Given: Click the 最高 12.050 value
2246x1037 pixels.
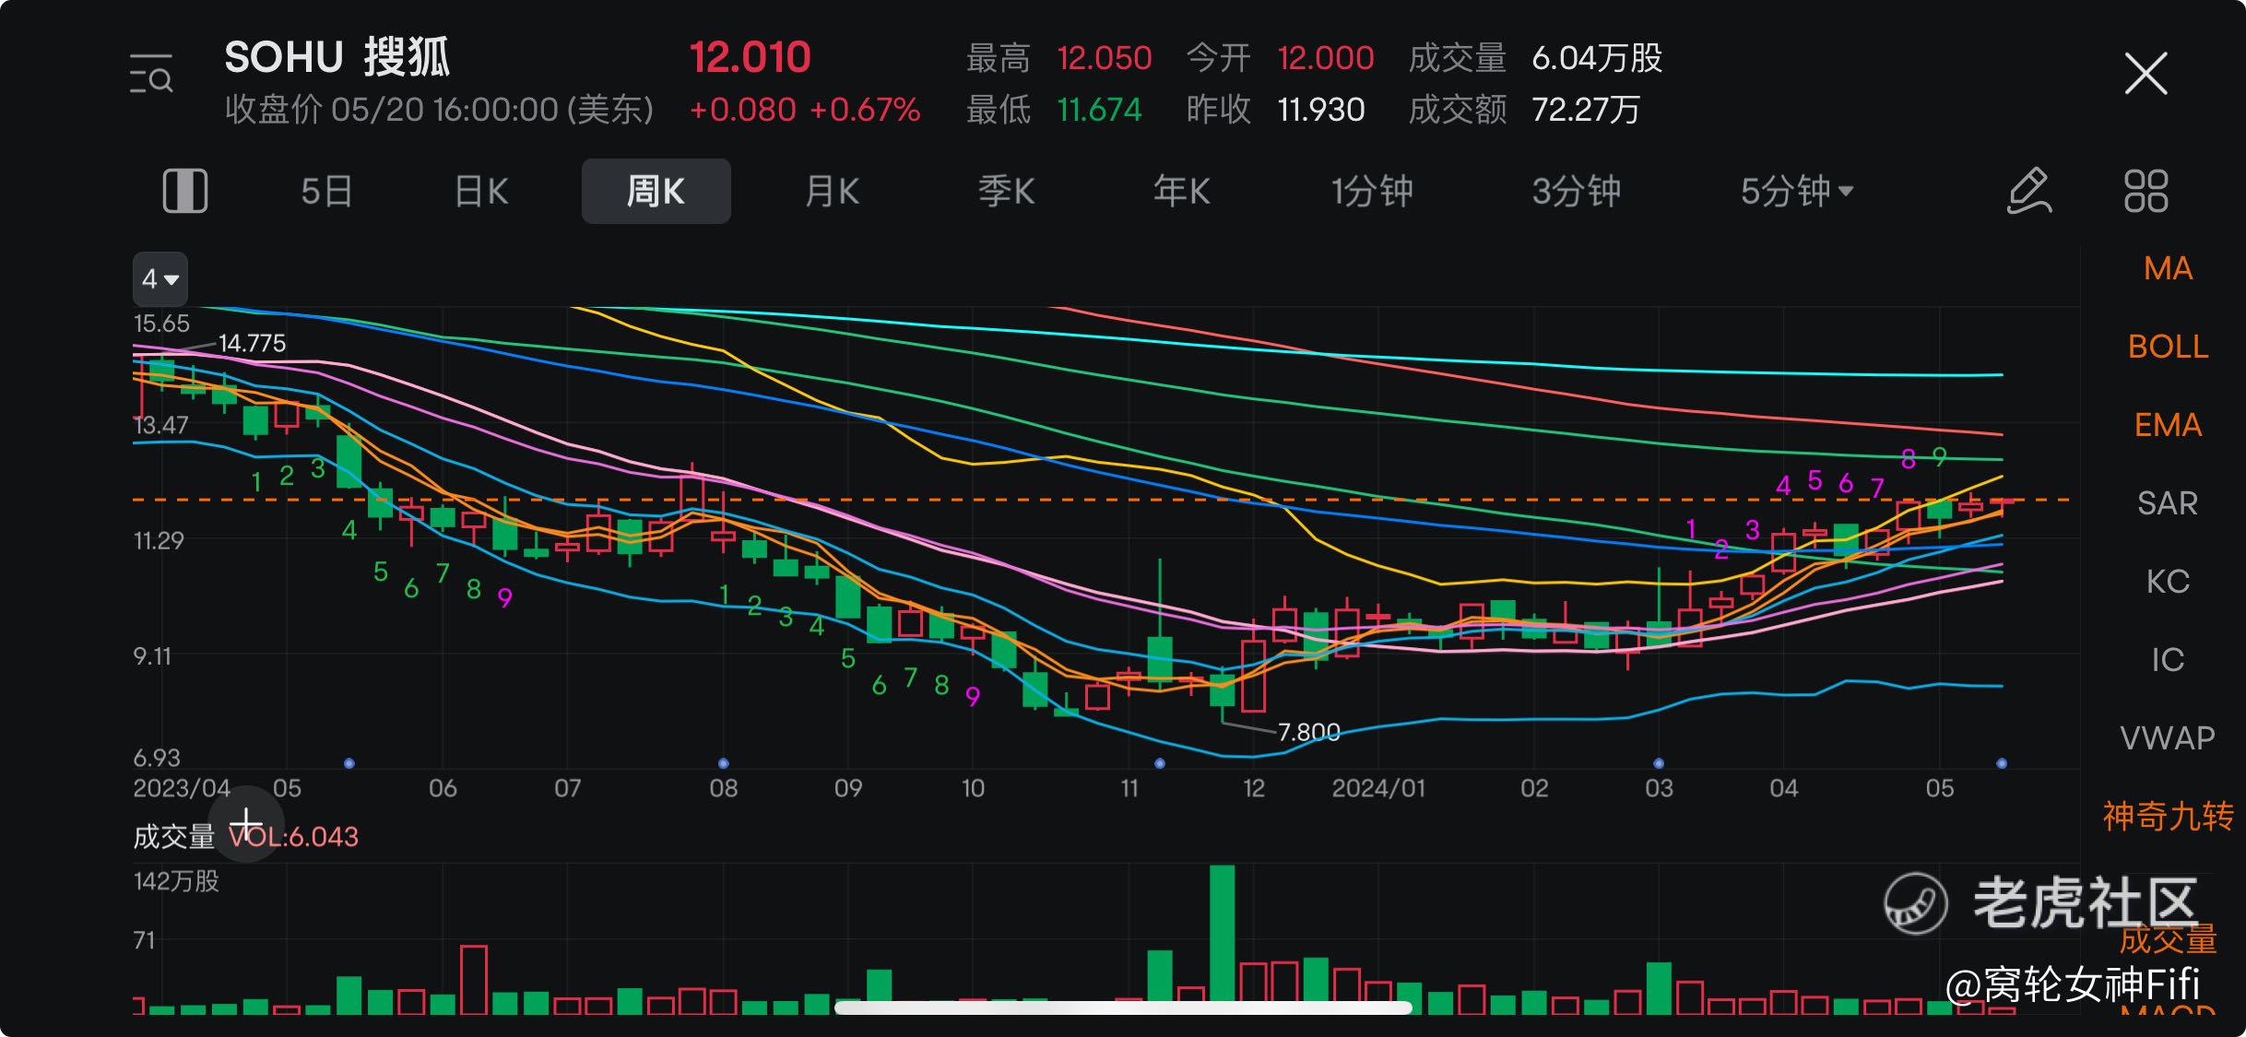Looking at the screenshot, I should (1105, 58).
